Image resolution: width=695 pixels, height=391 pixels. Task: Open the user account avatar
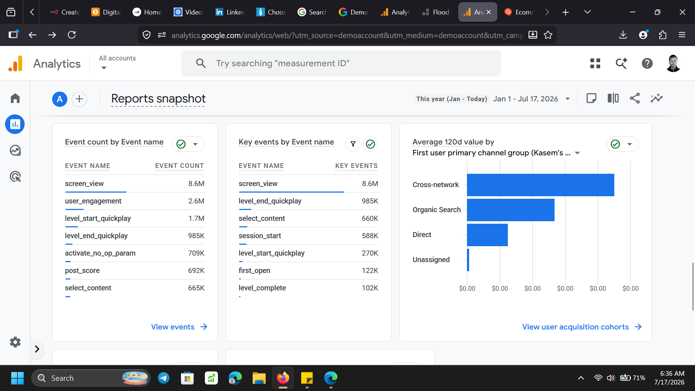(x=673, y=63)
